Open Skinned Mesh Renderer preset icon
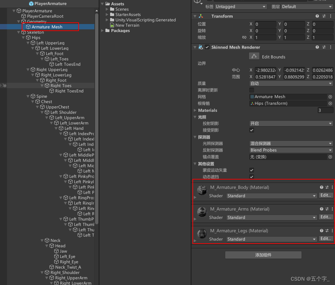 tap(324, 47)
